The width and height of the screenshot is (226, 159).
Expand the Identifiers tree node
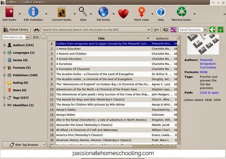click(x=4, y=105)
